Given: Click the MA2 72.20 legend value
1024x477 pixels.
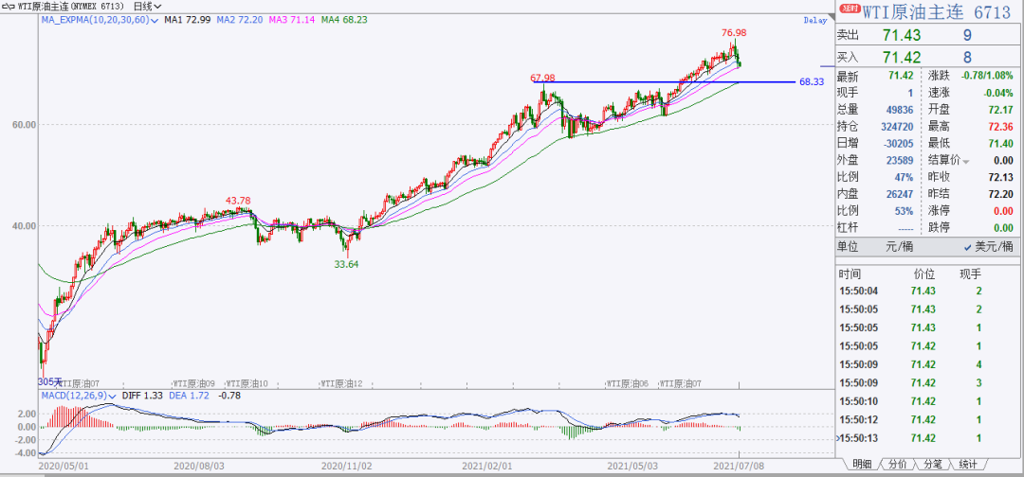Looking at the screenshot, I should click(x=239, y=20).
